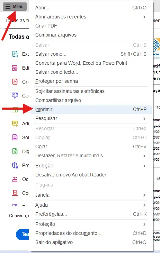This screenshot has height=253, width=160.
Task: Click the Create PDF tool icon
Action: coord(15,82)
